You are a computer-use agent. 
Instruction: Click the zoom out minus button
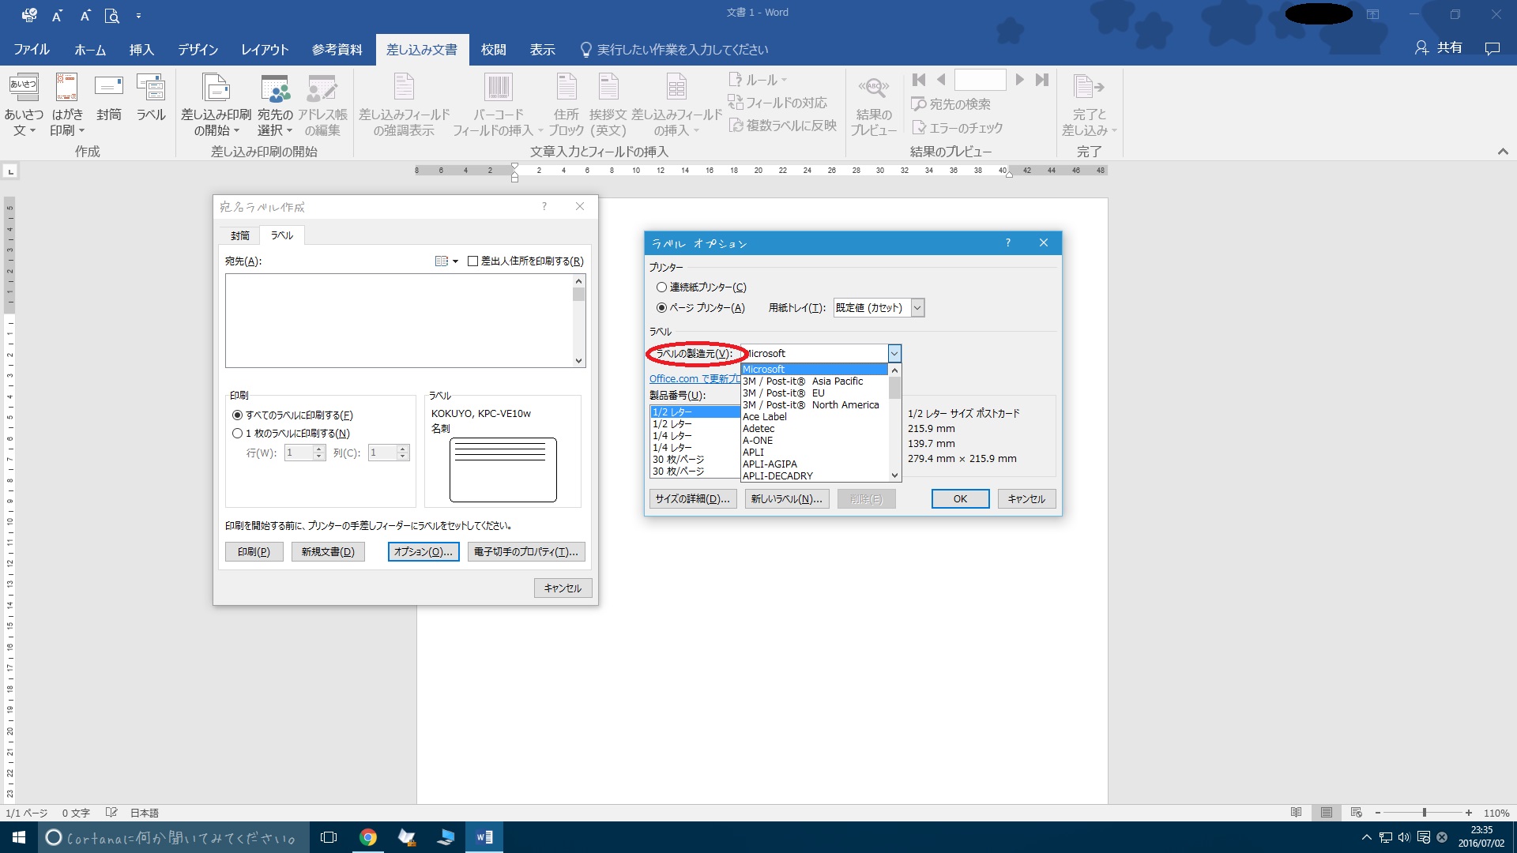point(1378,813)
